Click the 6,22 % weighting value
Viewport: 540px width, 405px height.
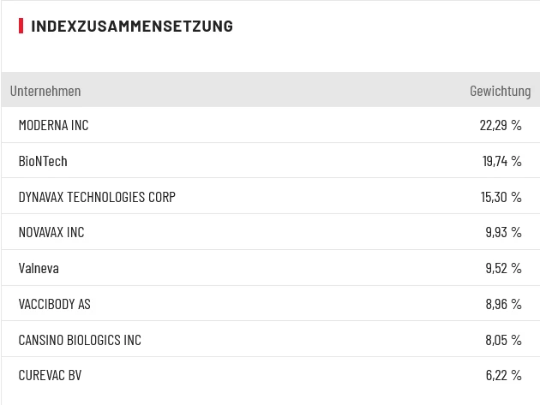(x=503, y=375)
